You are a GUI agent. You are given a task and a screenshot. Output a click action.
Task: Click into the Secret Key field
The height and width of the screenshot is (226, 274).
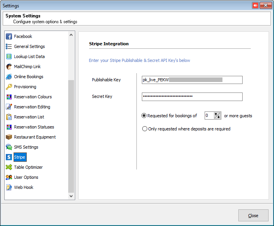pyautogui.click(x=192, y=97)
